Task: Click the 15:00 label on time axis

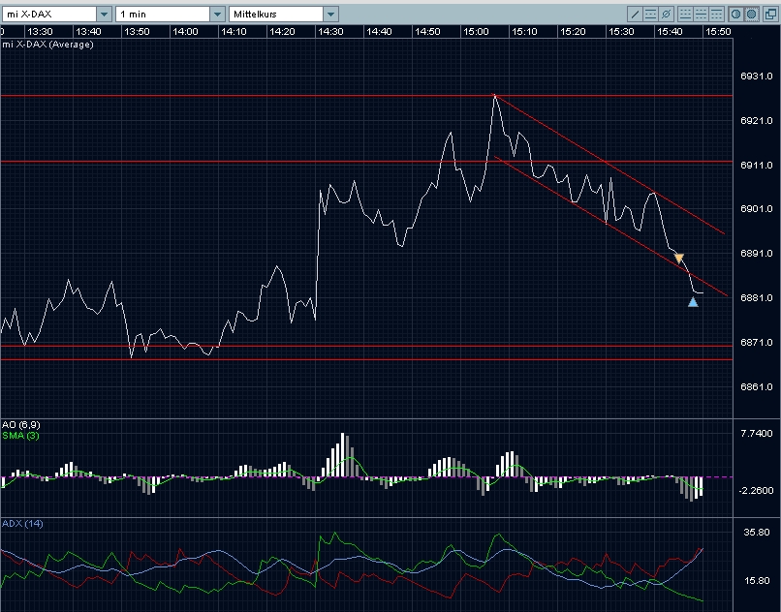Action: point(476,31)
